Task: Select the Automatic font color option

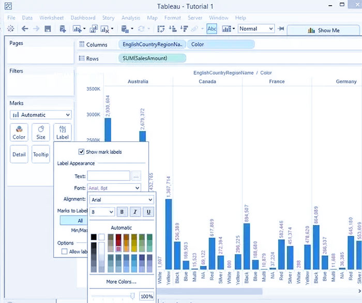Action: pos(122,227)
